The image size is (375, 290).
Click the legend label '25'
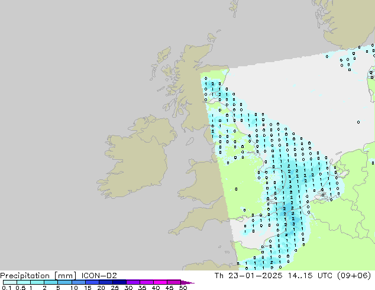(x=115, y=288)
